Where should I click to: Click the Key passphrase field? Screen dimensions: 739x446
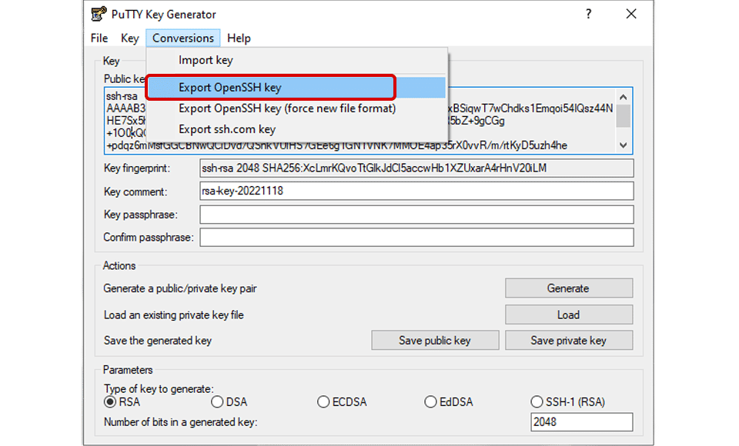pyautogui.click(x=416, y=215)
